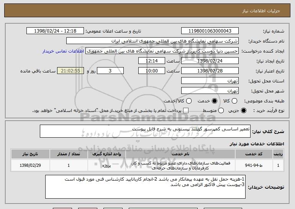Click the remaining time countdown 21:02:55
The image size is (295, 209).
click(x=70, y=71)
